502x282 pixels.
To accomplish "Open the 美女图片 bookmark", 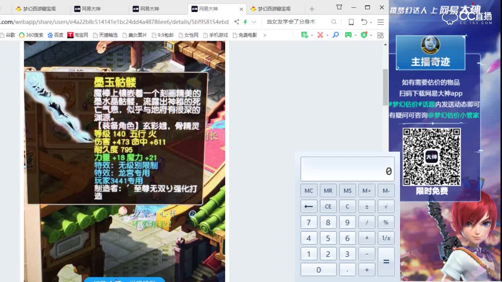I will (135, 35).
